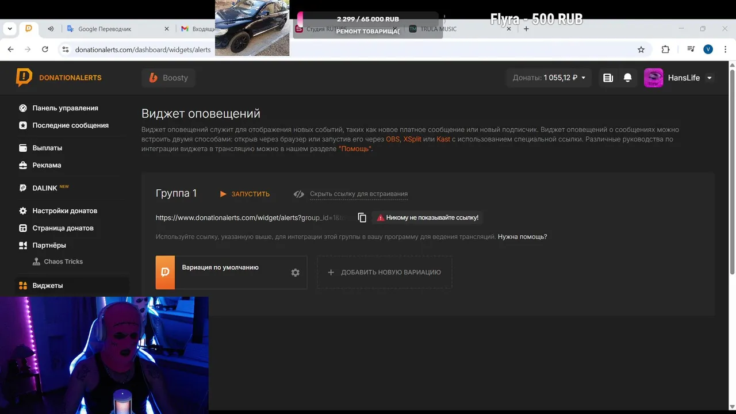Open the notifications bell
The image size is (736, 414).
[628, 78]
